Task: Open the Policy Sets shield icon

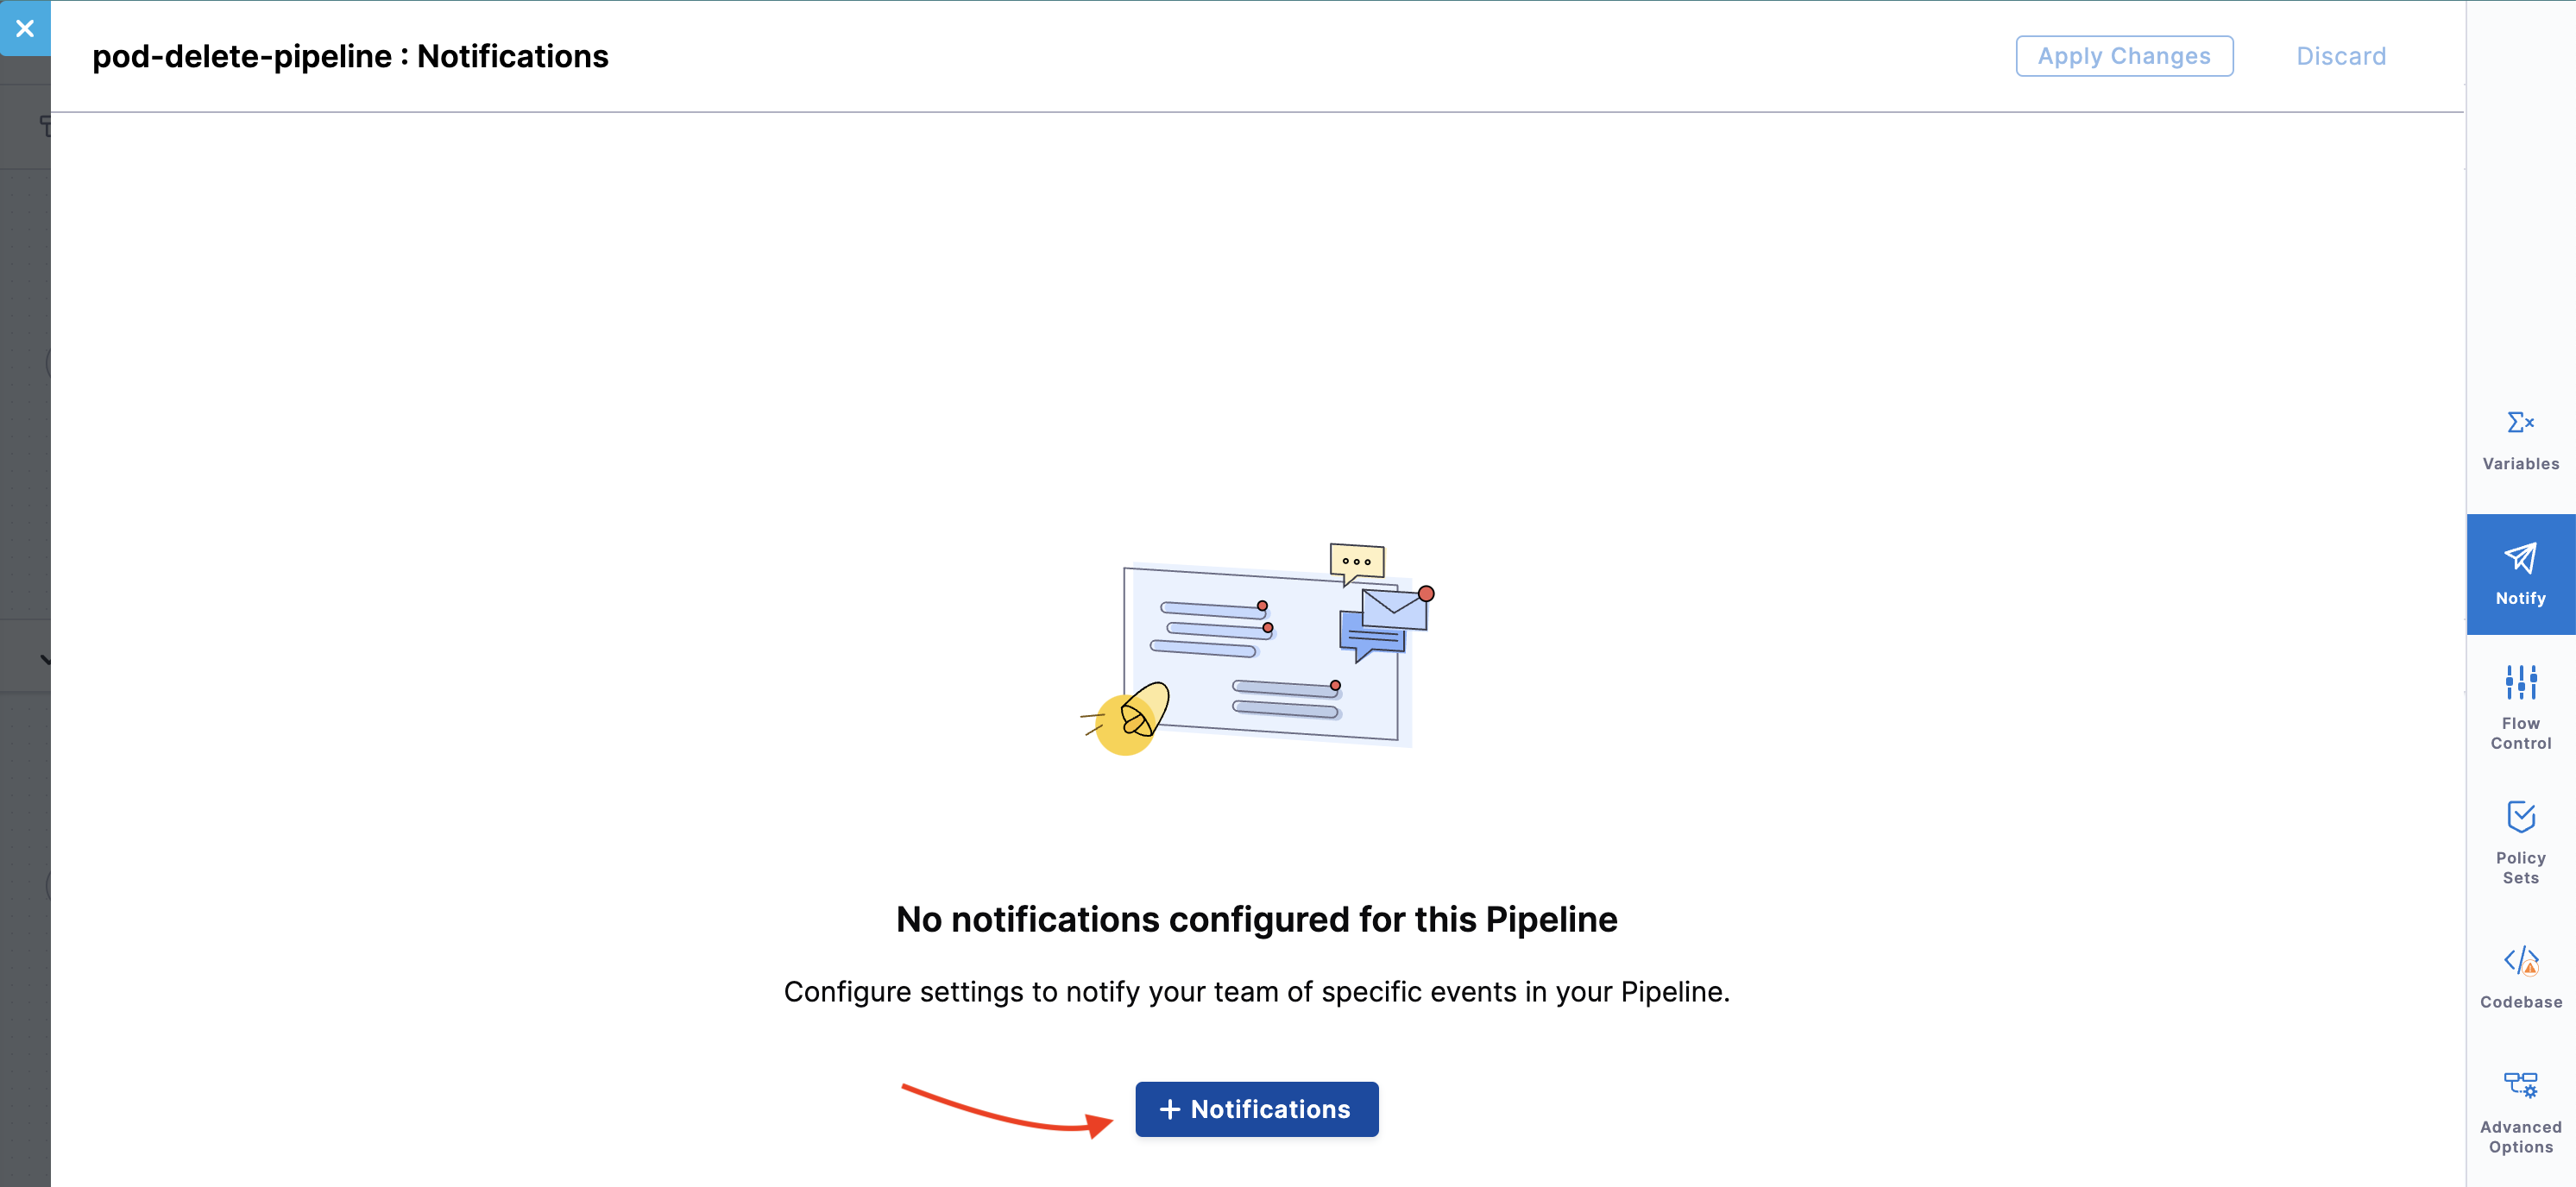Action: point(2520,816)
